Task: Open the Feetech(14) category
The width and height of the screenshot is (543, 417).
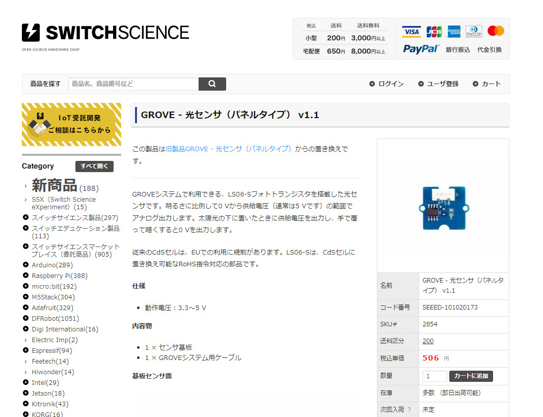Action: pos(50,362)
